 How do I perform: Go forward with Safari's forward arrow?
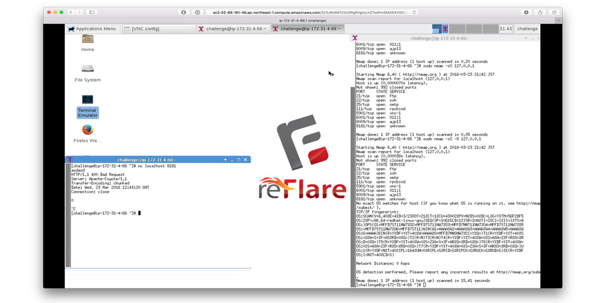coord(79,12)
